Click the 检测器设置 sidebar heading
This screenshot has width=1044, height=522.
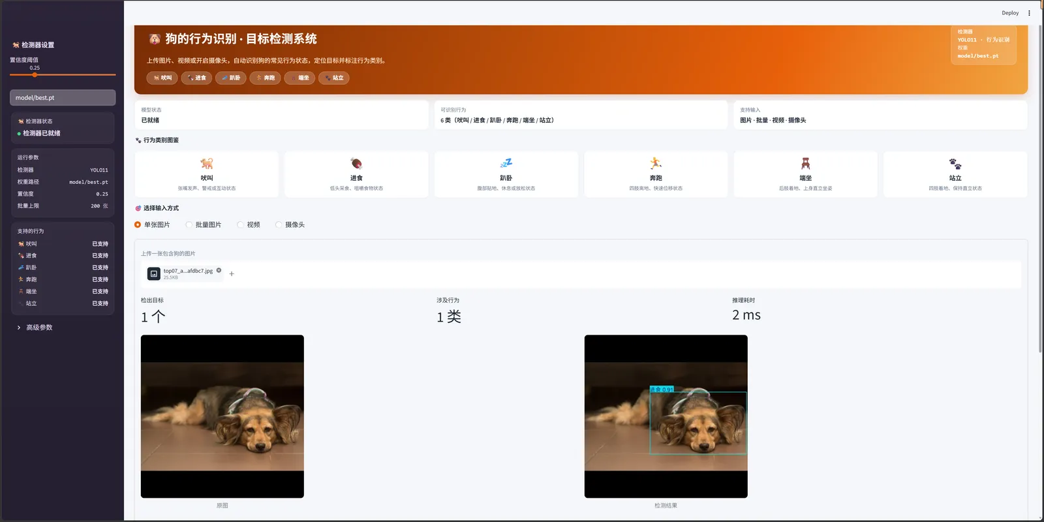[x=38, y=45]
